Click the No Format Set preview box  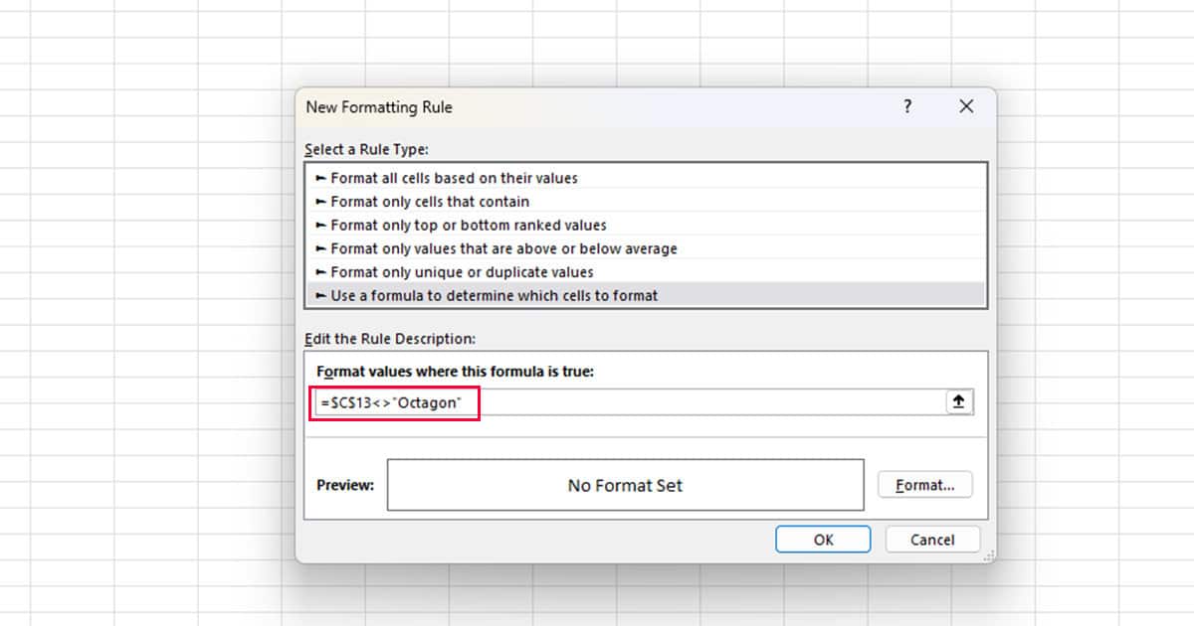pyautogui.click(x=625, y=486)
